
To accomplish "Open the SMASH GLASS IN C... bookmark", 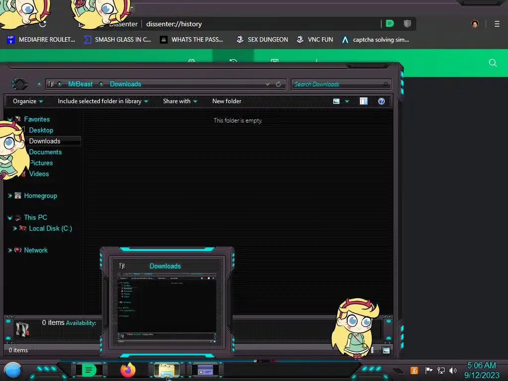I will tap(117, 40).
